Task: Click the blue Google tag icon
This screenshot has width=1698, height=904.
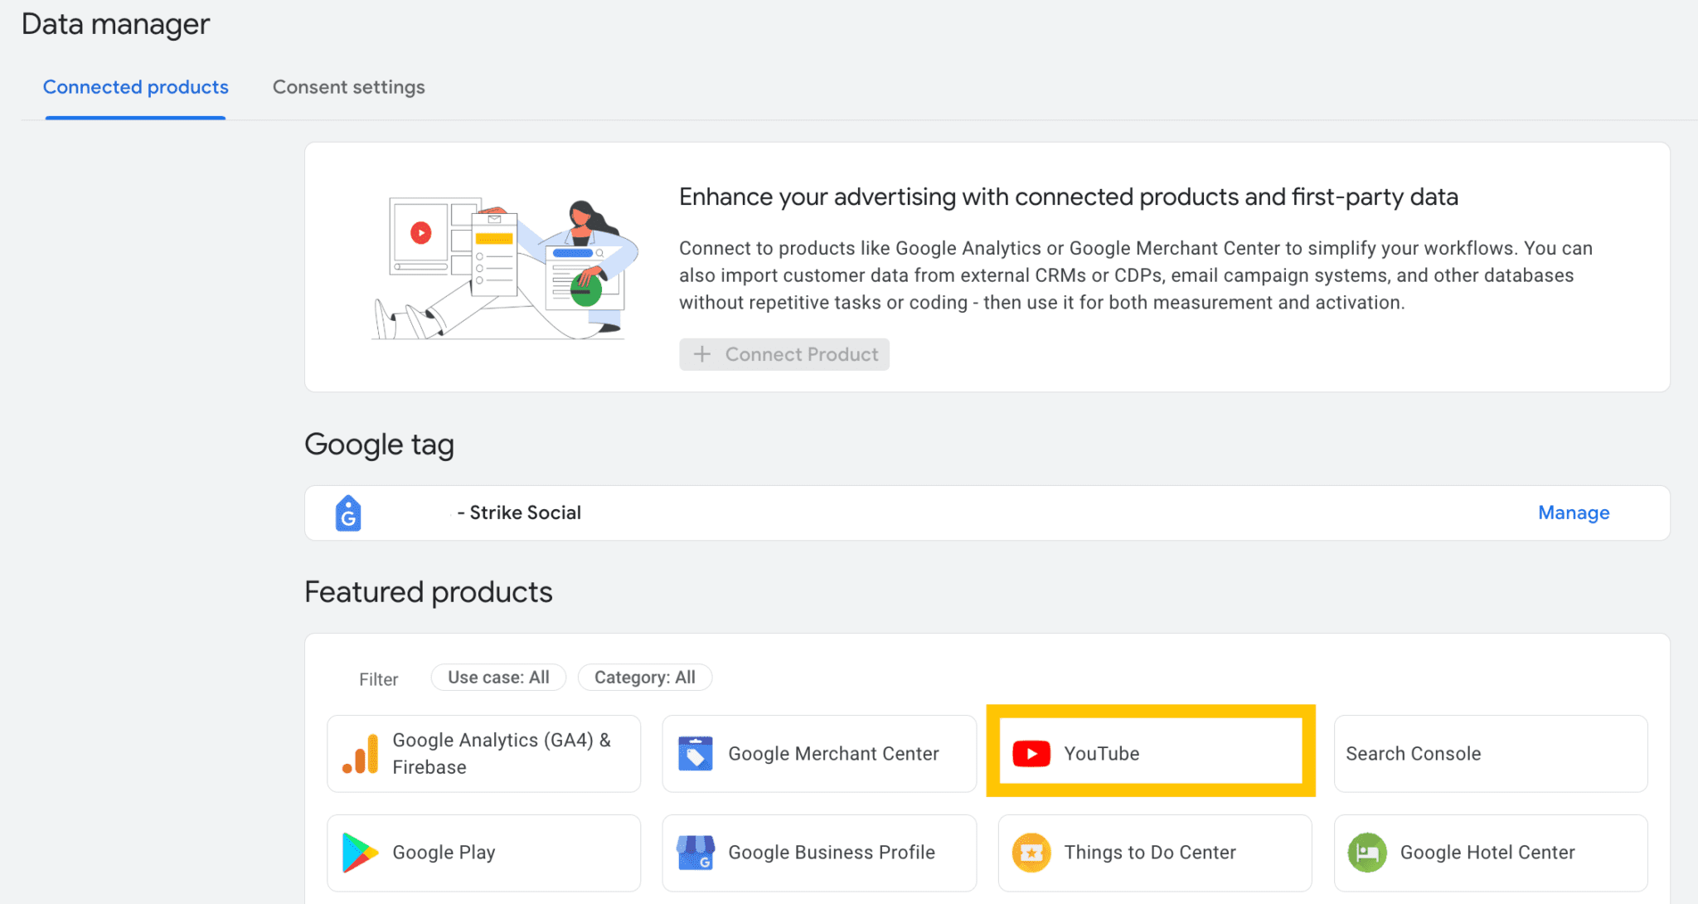Action: point(348,513)
